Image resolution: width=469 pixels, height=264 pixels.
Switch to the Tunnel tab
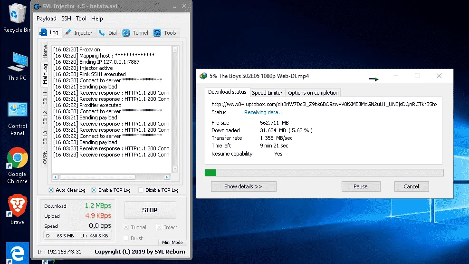[x=135, y=33]
